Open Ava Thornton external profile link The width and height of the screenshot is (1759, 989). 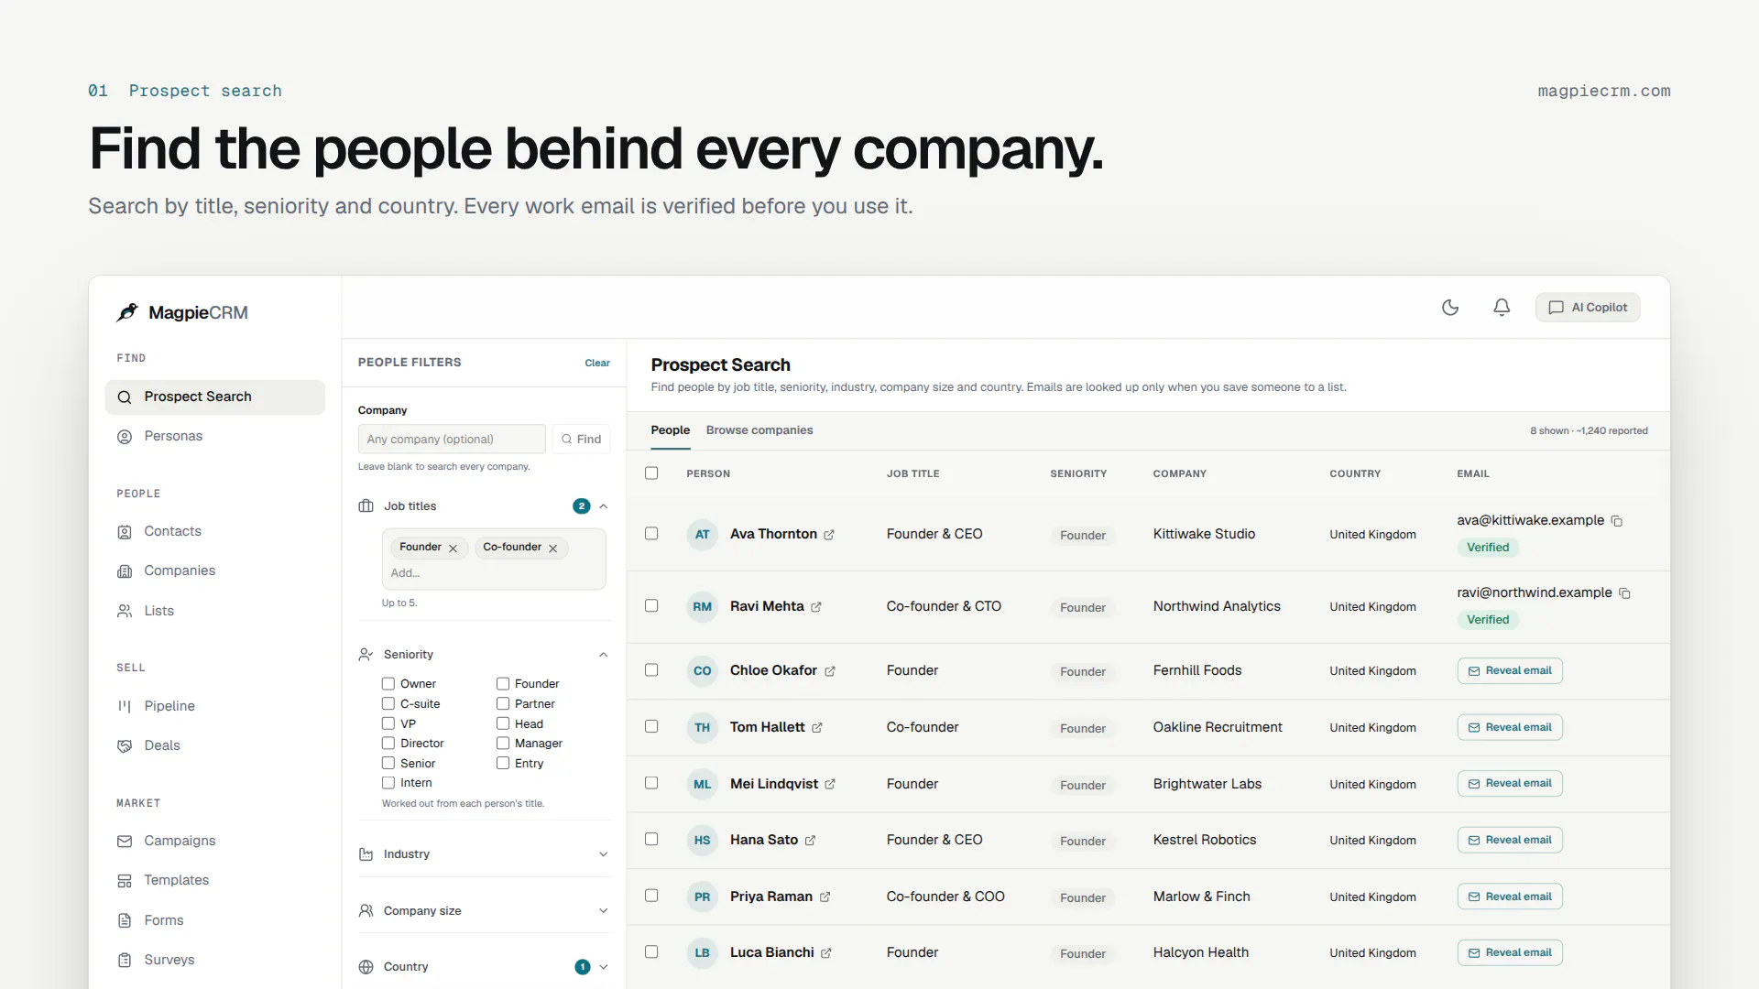pyautogui.click(x=829, y=535)
